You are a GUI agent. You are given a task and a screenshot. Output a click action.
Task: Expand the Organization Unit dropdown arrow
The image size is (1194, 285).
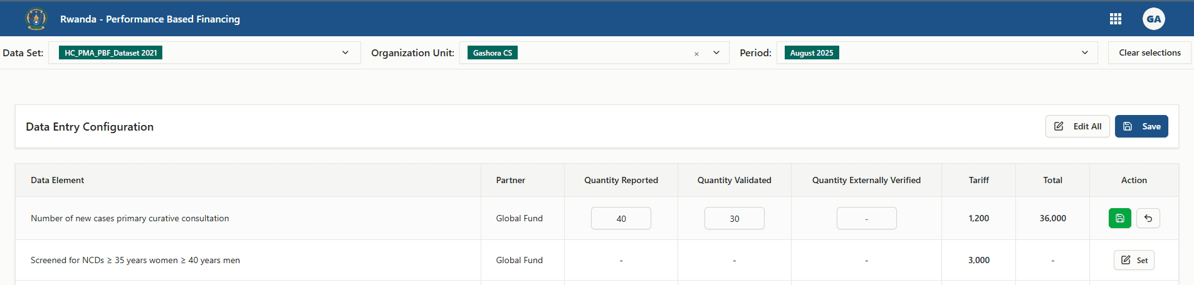716,52
